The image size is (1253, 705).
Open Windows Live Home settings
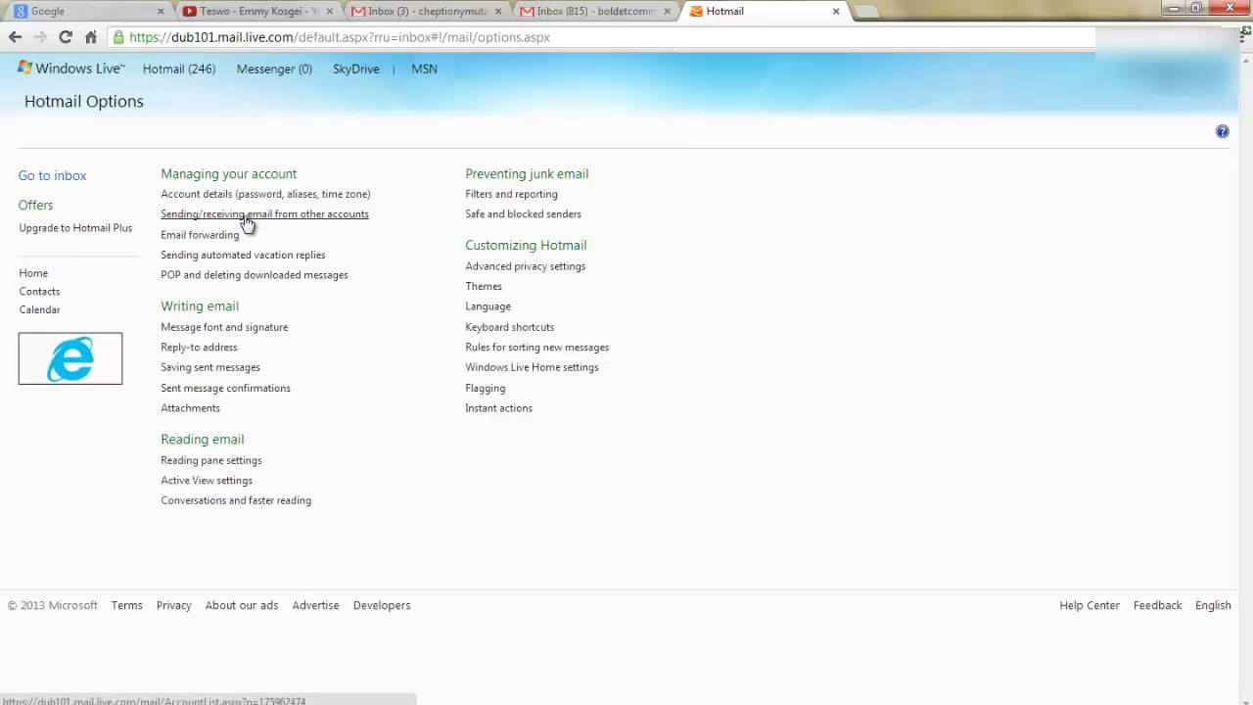coord(532,367)
